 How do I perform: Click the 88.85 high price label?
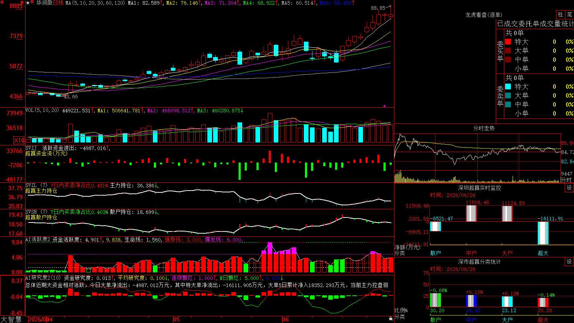pyautogui.click(x=378, y=8)
